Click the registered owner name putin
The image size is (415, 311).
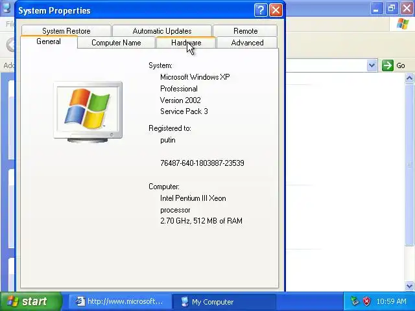168,140
